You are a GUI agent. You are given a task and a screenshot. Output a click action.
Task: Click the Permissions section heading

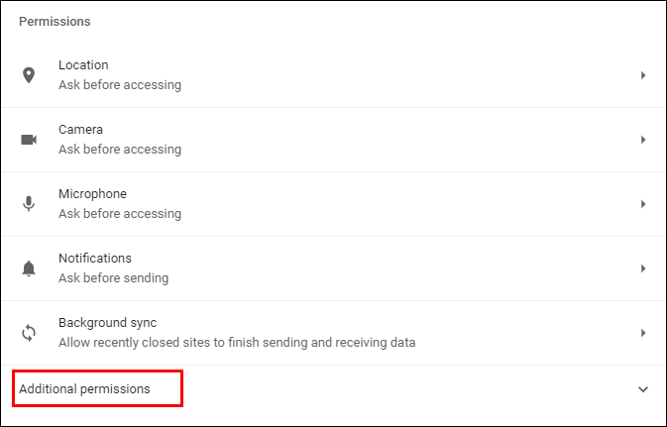[x=56, y=21]
